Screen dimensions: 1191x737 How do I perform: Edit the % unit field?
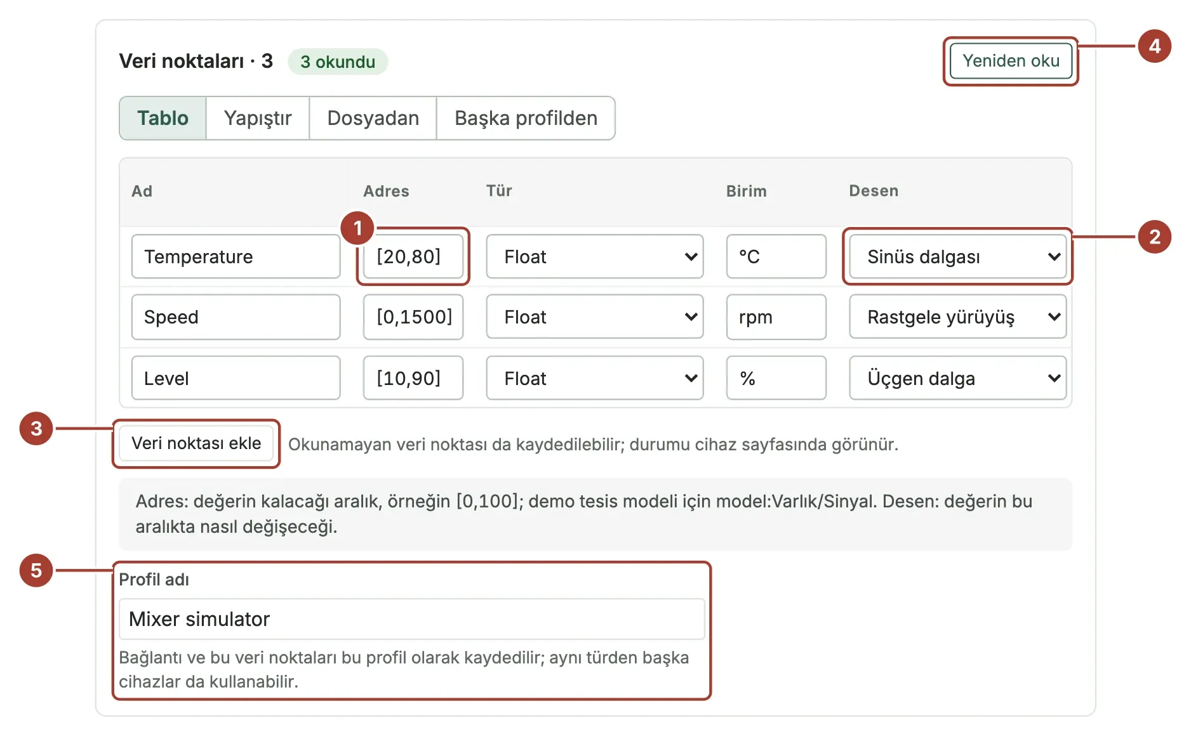[x=776, y=378]
